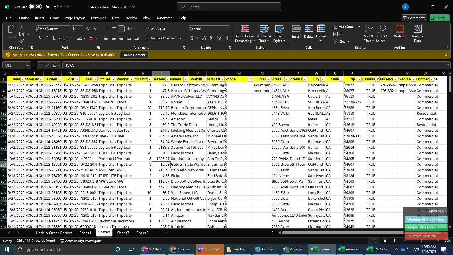Open the number format dropdown General

[228, 29]
